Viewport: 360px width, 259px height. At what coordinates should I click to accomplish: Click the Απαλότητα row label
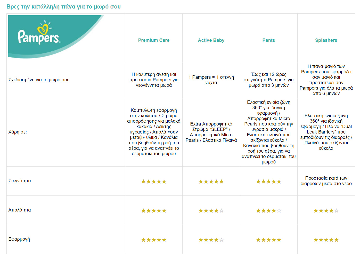20,210
